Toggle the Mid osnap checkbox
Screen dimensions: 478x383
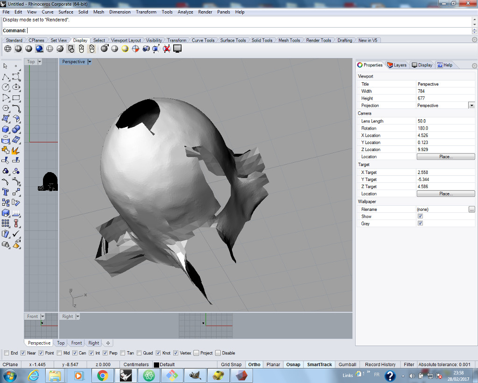pyautogui.click(x=59, y=353)
